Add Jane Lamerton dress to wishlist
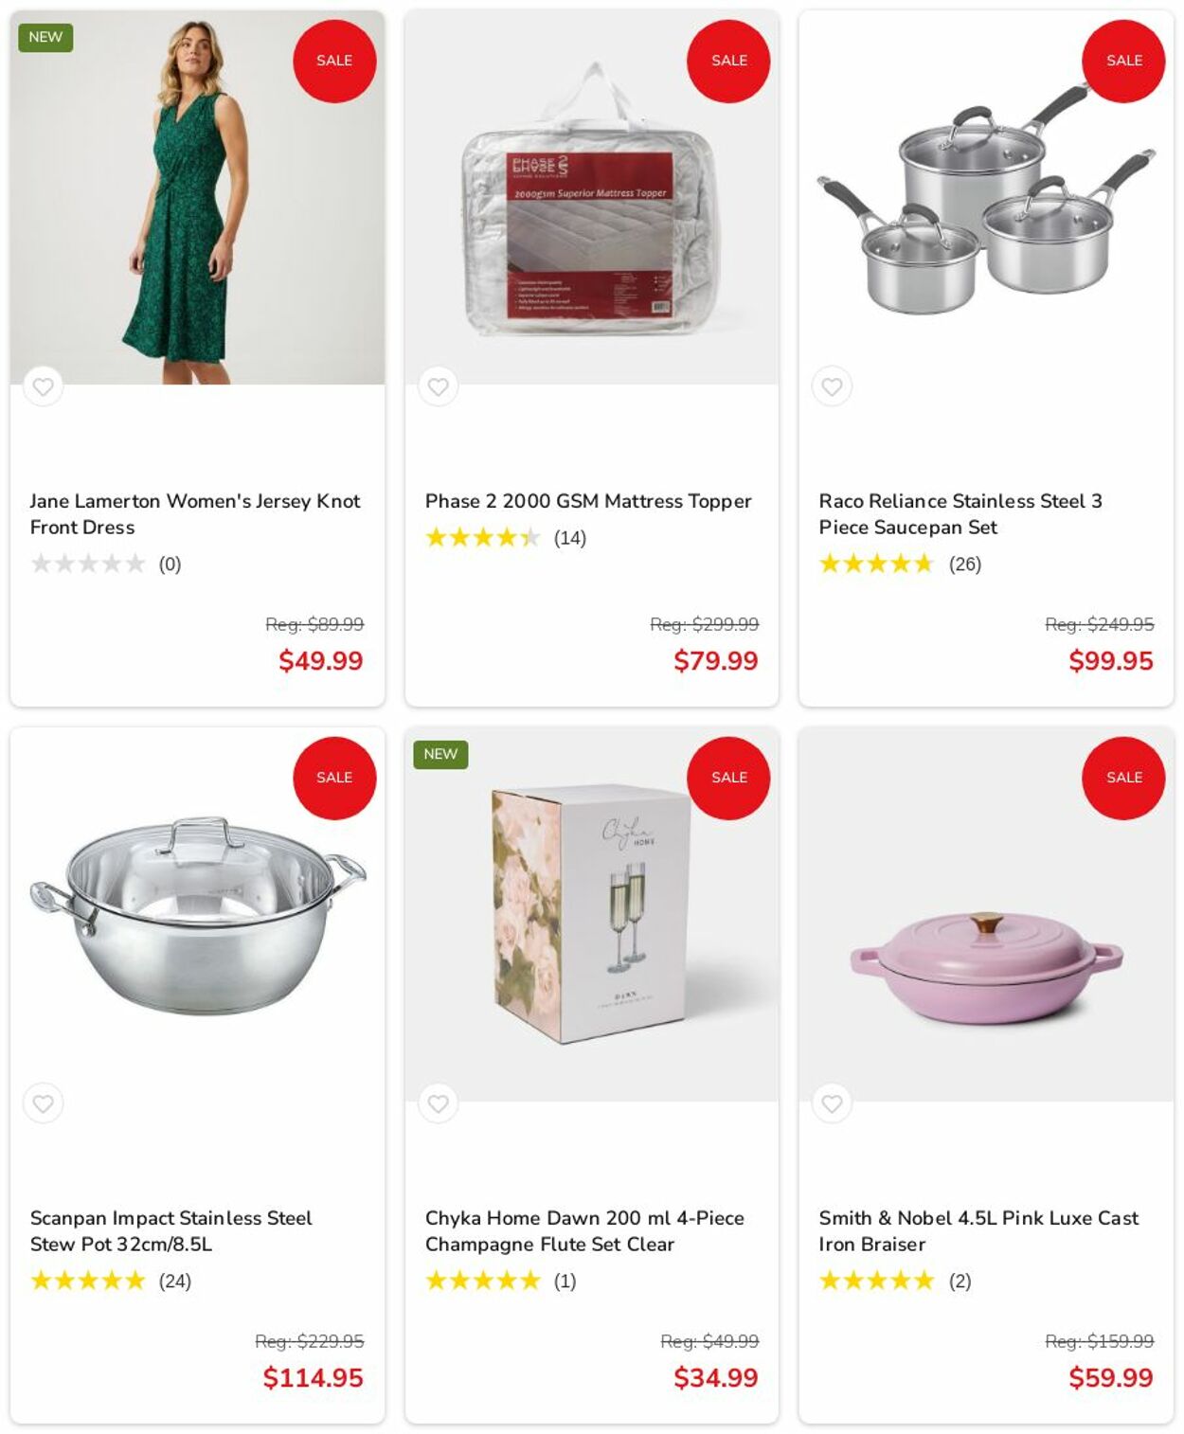This screenshot has height=1434, width=1184. coord(43,386)
